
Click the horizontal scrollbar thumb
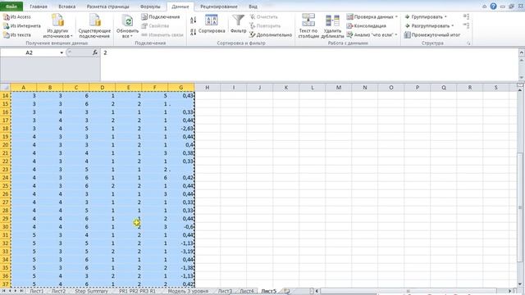(x=408, y=292)
